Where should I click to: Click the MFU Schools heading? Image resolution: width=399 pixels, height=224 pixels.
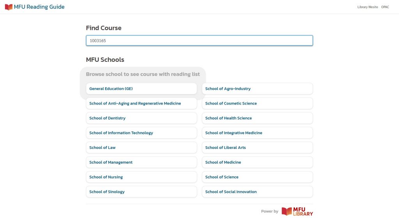point(105,59)
